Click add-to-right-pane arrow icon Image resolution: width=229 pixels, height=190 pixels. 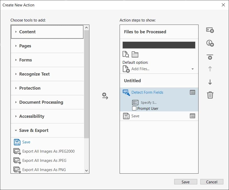click(105, 96)
